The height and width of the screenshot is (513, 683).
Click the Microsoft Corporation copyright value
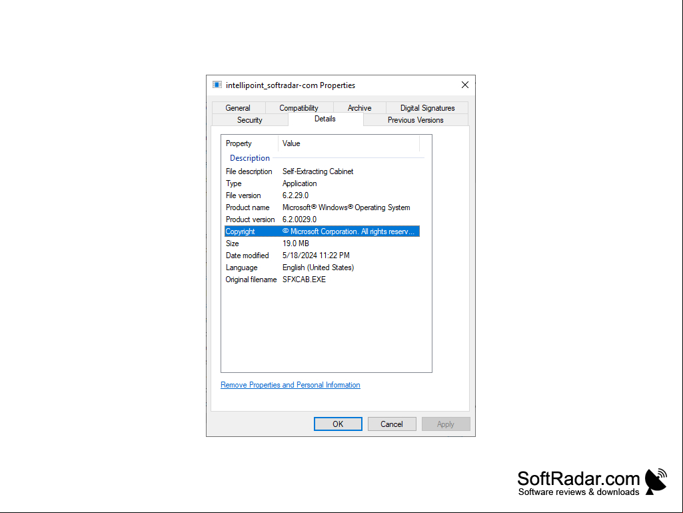pos(348,231)
